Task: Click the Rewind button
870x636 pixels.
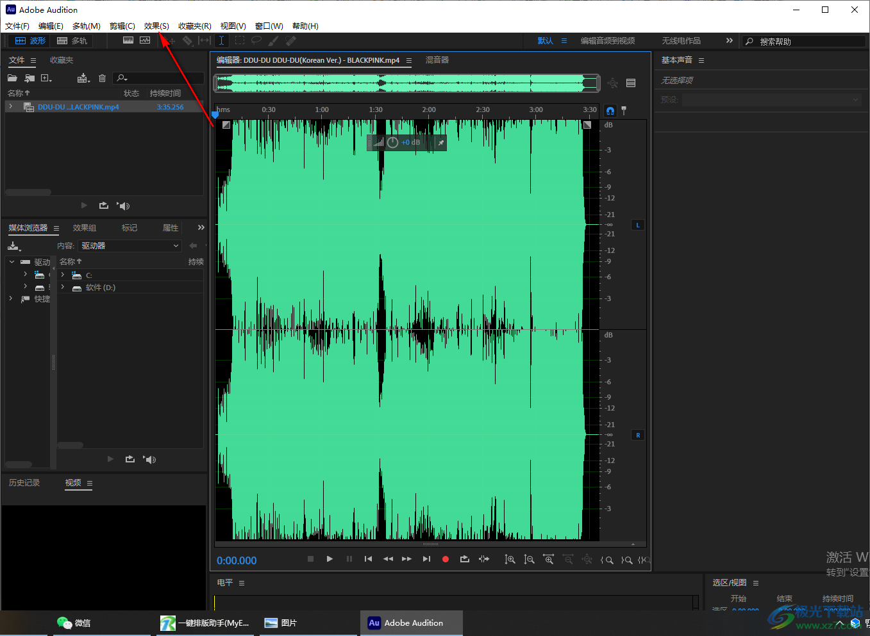Action: (388, 559)
